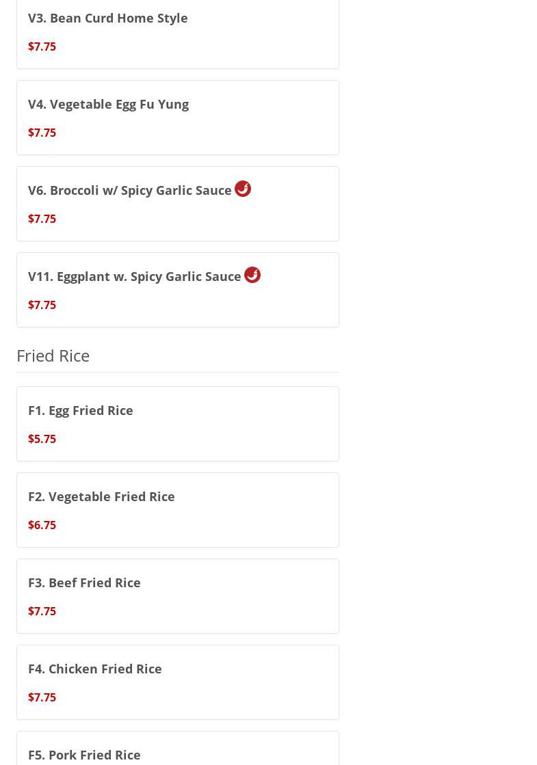Choose V6. Broccoli w/ Spicy Garlic Sauce

coord(129,190)
